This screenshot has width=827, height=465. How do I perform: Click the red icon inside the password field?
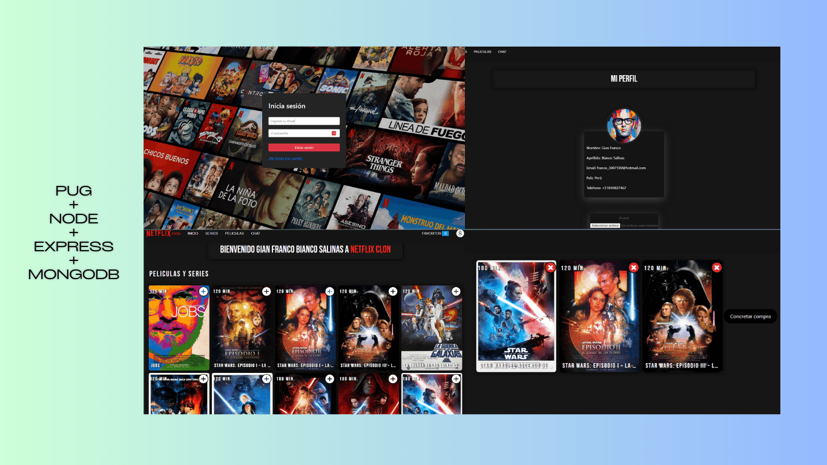click(x=334, y=133)
